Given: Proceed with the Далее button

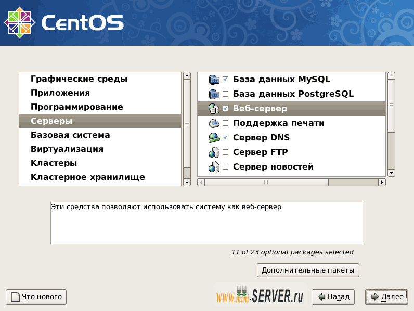Looking at the screenshot, I should (x=386, y=297).
